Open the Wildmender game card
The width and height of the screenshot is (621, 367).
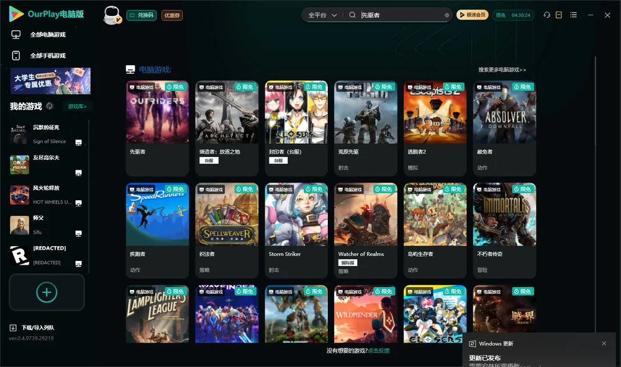click(366, 314)
